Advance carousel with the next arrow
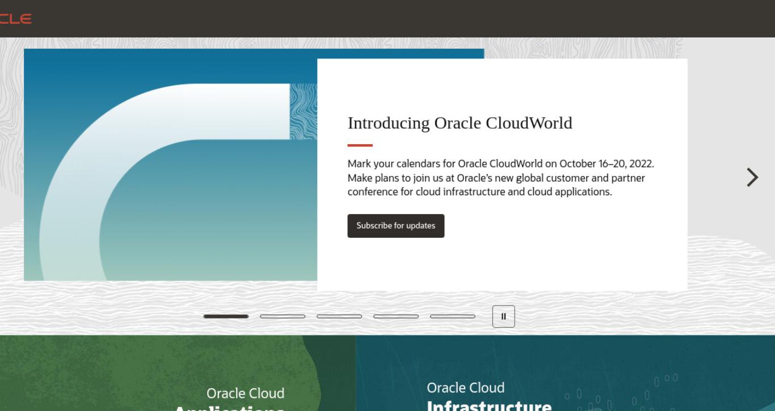This screenshot has width=775, height=411. point(752,177)
